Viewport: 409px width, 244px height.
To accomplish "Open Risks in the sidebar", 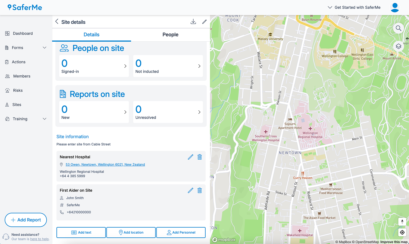I will 18,90.
